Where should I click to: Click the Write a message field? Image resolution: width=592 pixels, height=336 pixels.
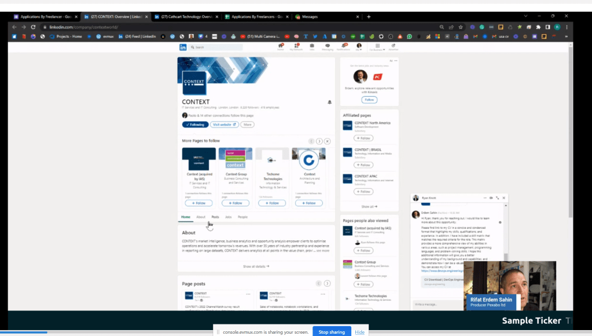click(438, 304)
